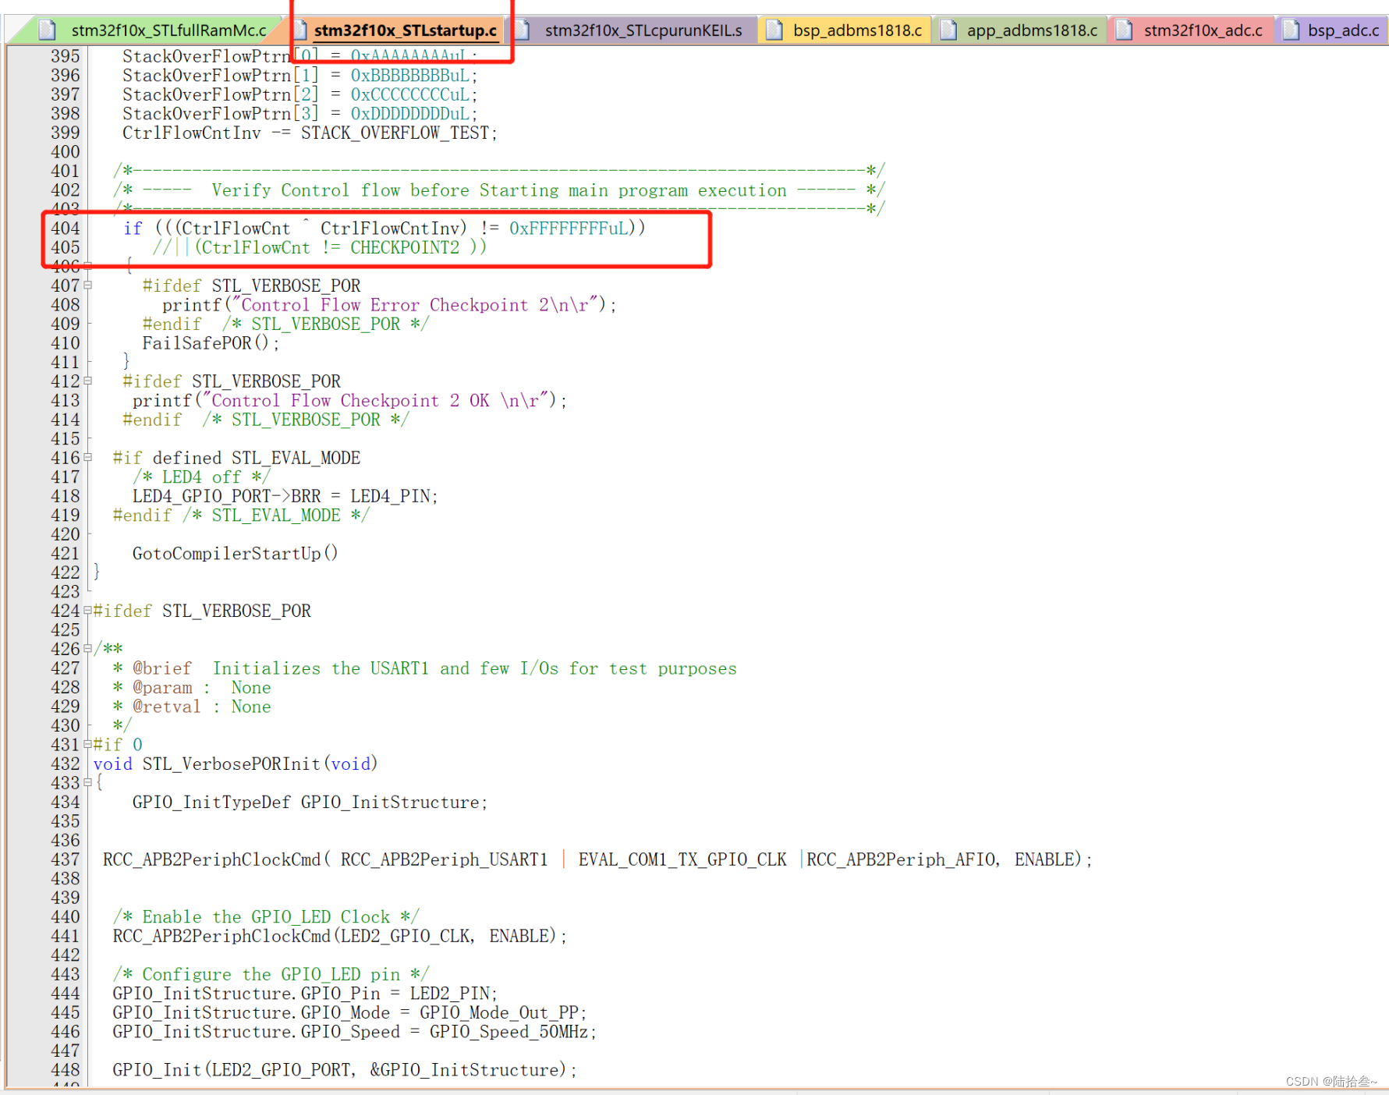Image resolution: width=1389 pixels, height=1095 pixels.
Task: Click the file icon on bsp_adc.c tab
Action: coord(1291,30)
